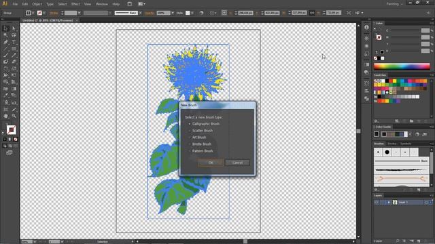
Task: Toggle constrain width and height link
Action: pyautogui.click(x=312, y=13)
